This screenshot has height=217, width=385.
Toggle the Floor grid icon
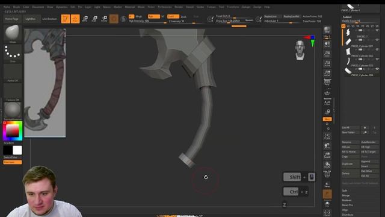[327, 92]
